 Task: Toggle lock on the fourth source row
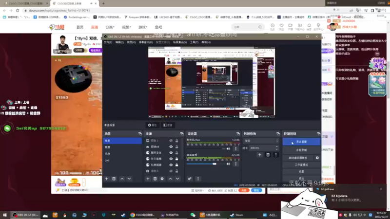click(x=176, y=159)
